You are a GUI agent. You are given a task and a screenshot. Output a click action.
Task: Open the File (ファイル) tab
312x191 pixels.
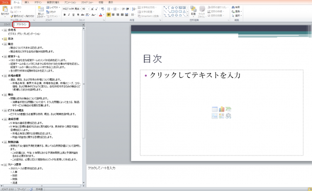coord(5,2)
